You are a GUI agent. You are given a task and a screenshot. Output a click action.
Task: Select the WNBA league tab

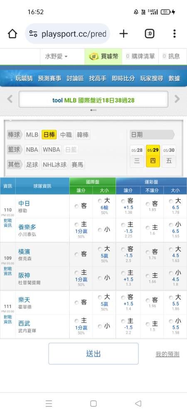click(52, 149)
